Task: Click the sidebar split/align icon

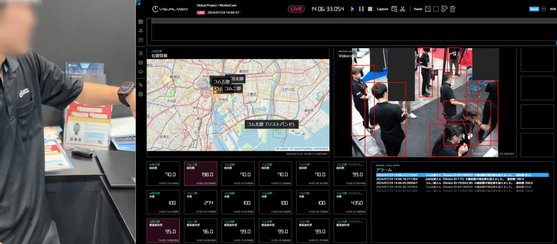Action: click(x=141, y=31)
